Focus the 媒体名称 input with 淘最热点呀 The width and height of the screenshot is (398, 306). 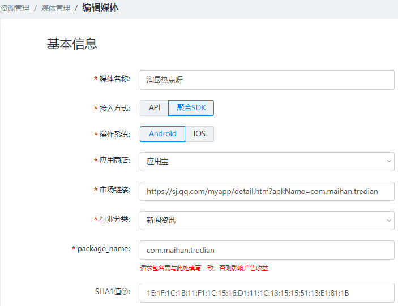pyautogui.click(x=267, y=80)
